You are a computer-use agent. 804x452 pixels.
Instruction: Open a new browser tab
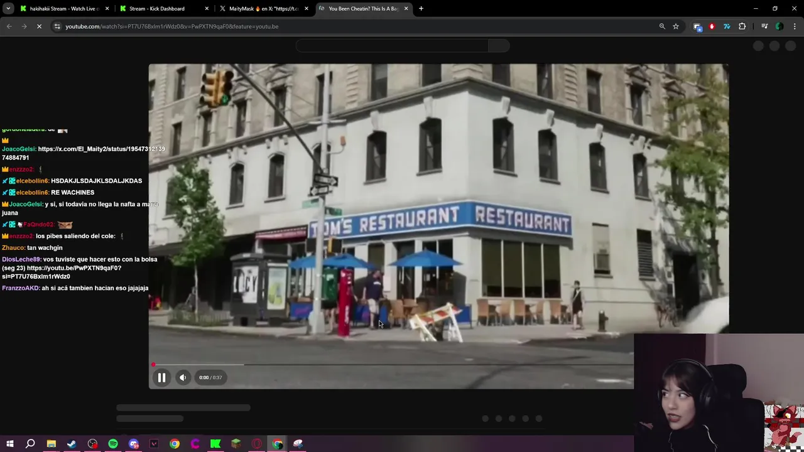click(x=421, y=9)
